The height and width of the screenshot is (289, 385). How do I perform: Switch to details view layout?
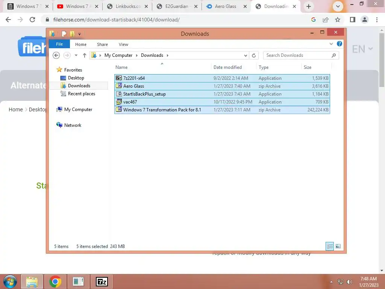click(330, 246)
